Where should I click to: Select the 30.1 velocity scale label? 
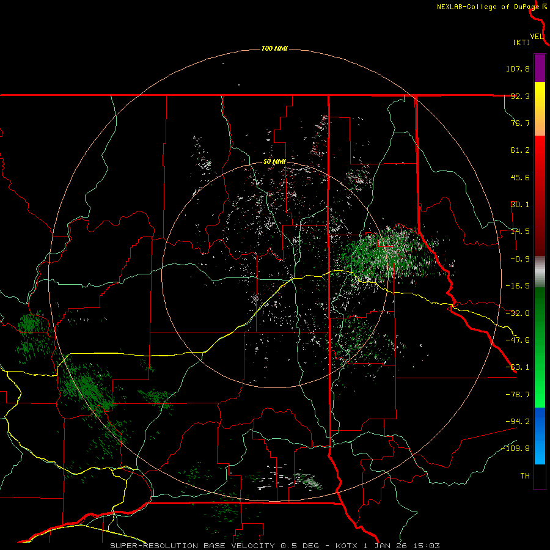[520, 205]
